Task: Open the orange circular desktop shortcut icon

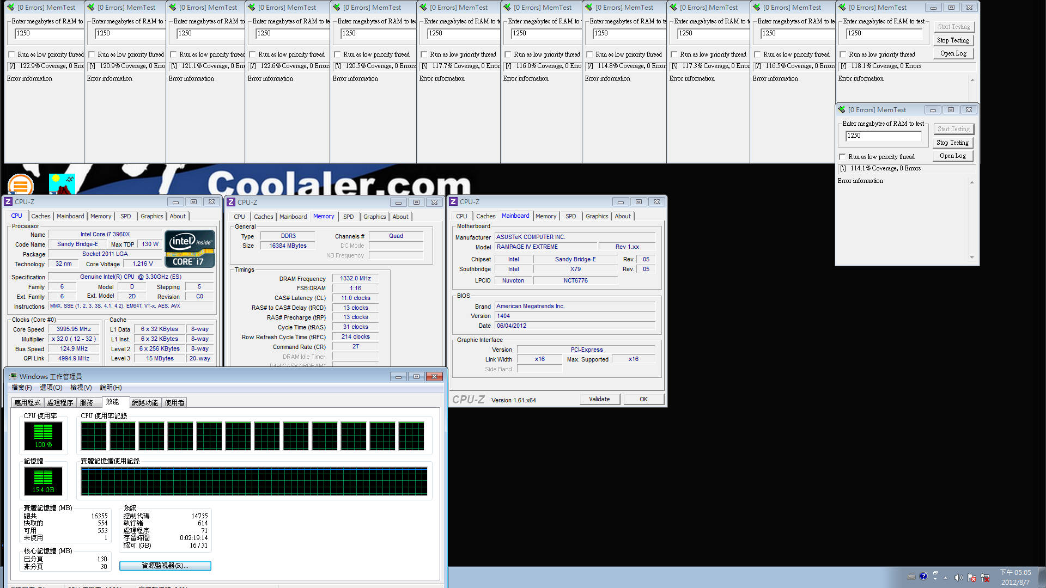Action: pos(21,185)
